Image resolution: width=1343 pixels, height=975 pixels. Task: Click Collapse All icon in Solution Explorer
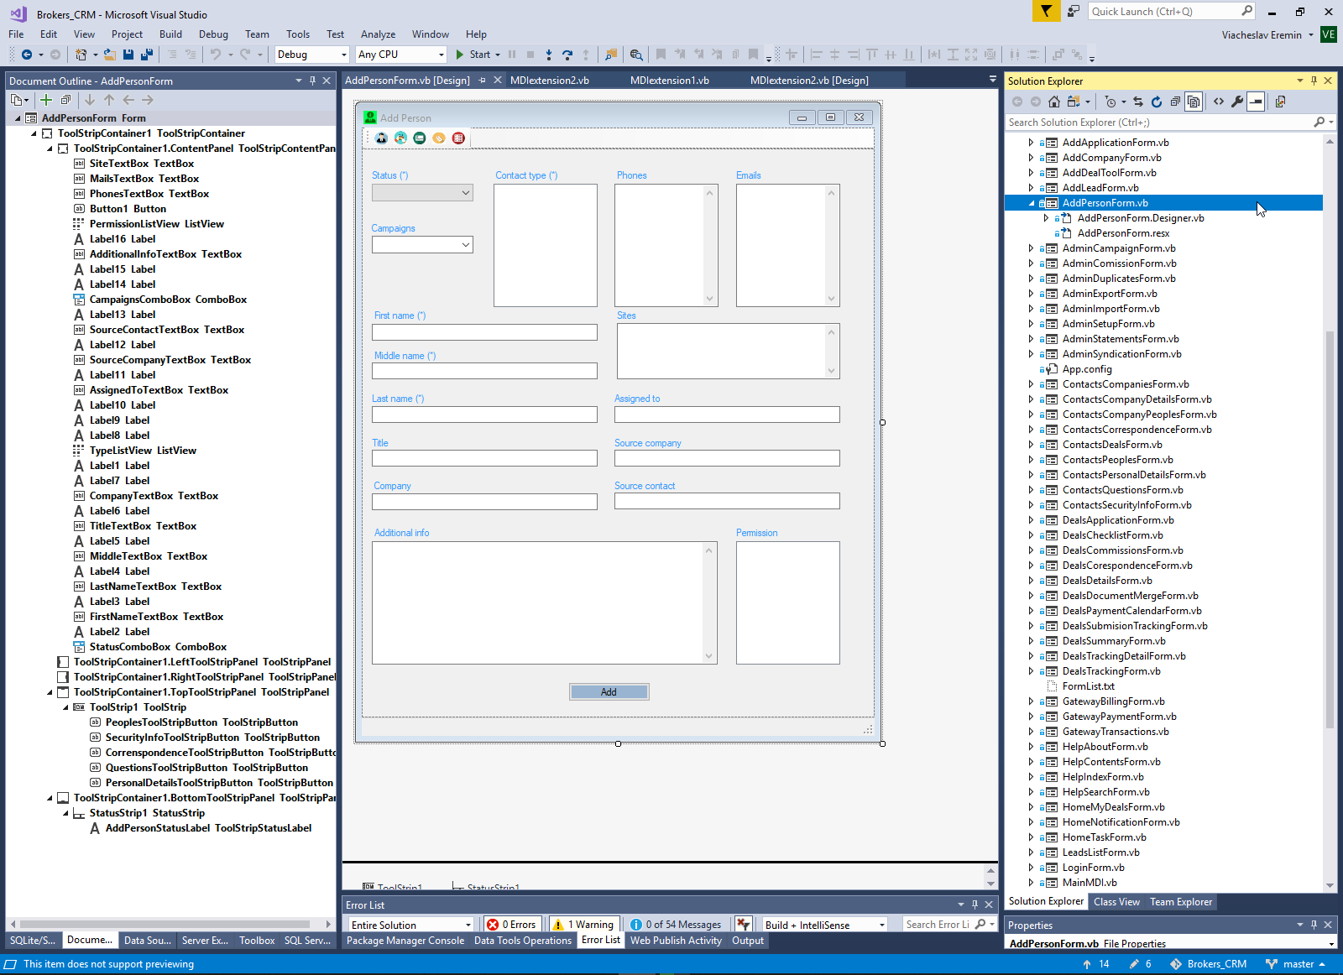(1175, 102)
